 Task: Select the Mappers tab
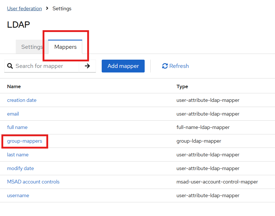pos(65,47)
